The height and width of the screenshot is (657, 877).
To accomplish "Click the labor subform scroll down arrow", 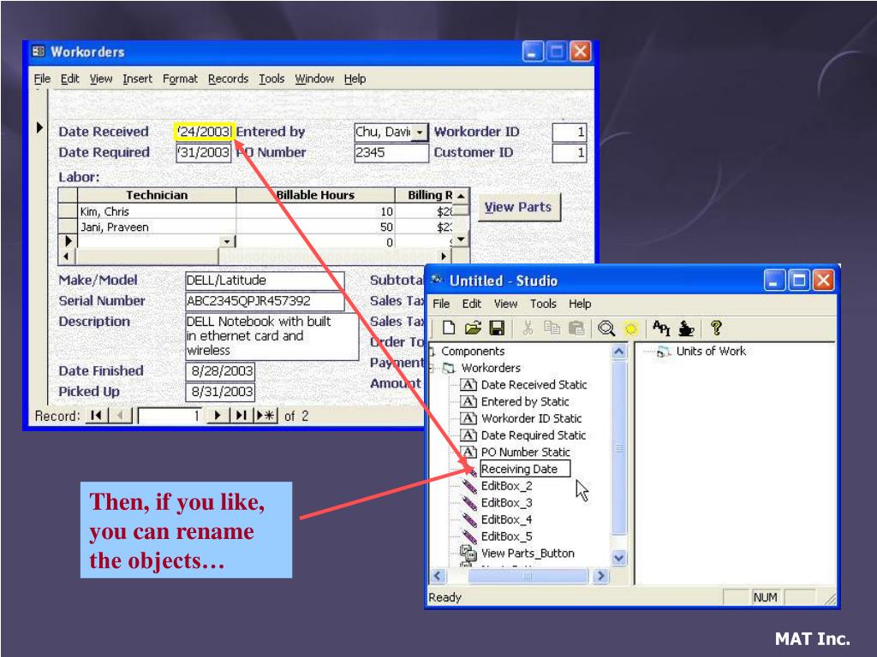I will click(x=460, y=240).
